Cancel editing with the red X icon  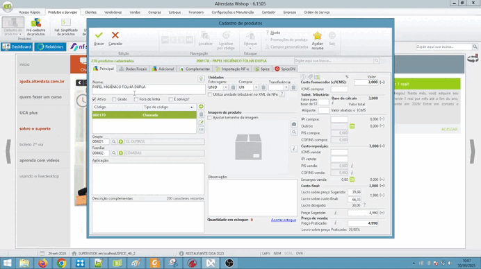pyautogui.click(x=115, y=35)
